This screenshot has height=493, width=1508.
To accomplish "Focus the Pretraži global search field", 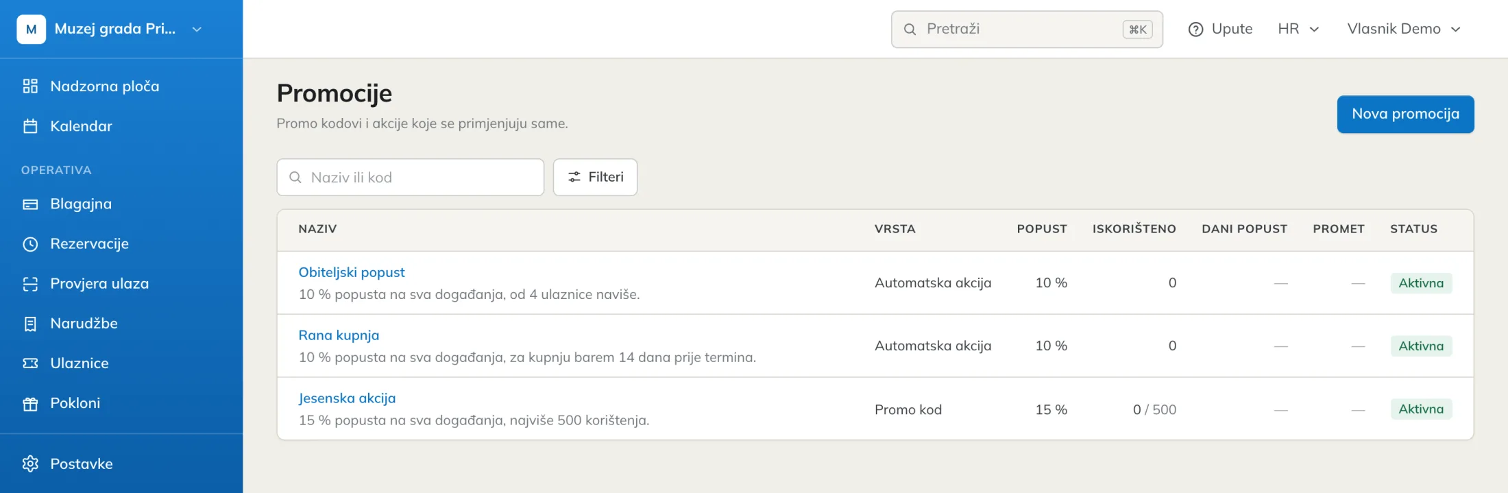I will click(1027, 29).
